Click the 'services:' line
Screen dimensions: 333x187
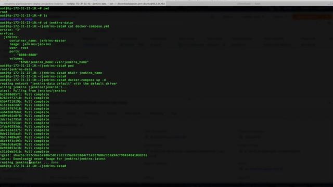[7, 33]
